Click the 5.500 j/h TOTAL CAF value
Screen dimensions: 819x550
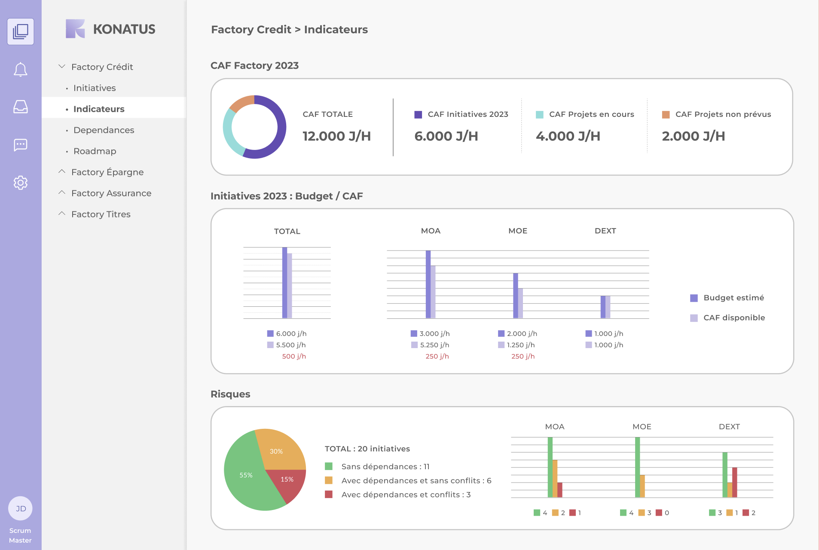pos(291,345)
